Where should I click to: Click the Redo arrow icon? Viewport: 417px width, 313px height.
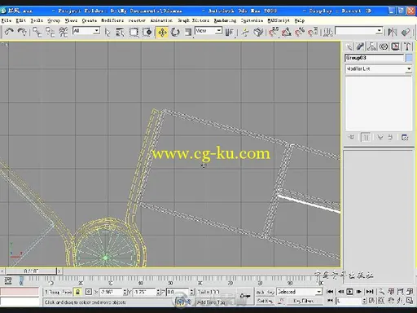[22, 32]
